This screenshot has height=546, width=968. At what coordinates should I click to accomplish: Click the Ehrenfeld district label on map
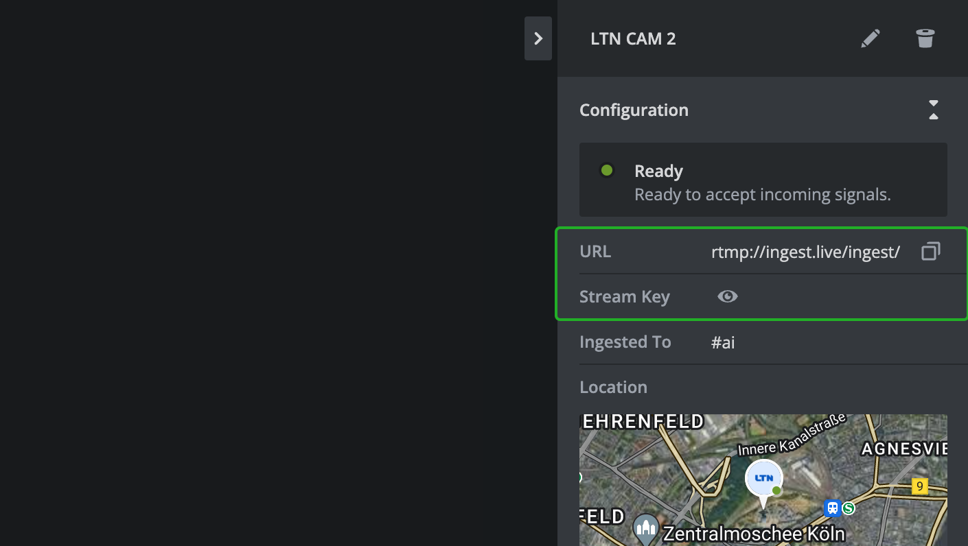pyautogui.click(x=634, y=421)
